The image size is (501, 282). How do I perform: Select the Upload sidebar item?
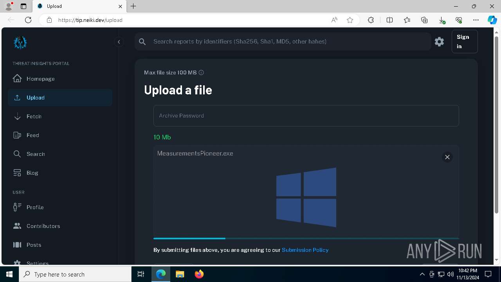pos(60,98)
